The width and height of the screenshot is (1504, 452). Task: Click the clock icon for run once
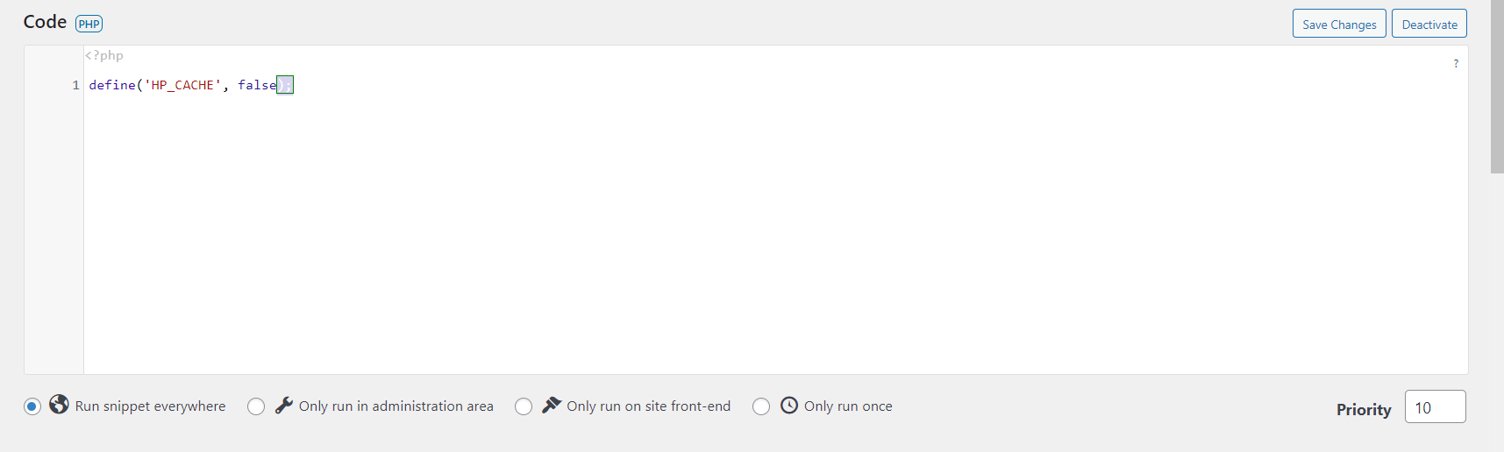(789, 405)
